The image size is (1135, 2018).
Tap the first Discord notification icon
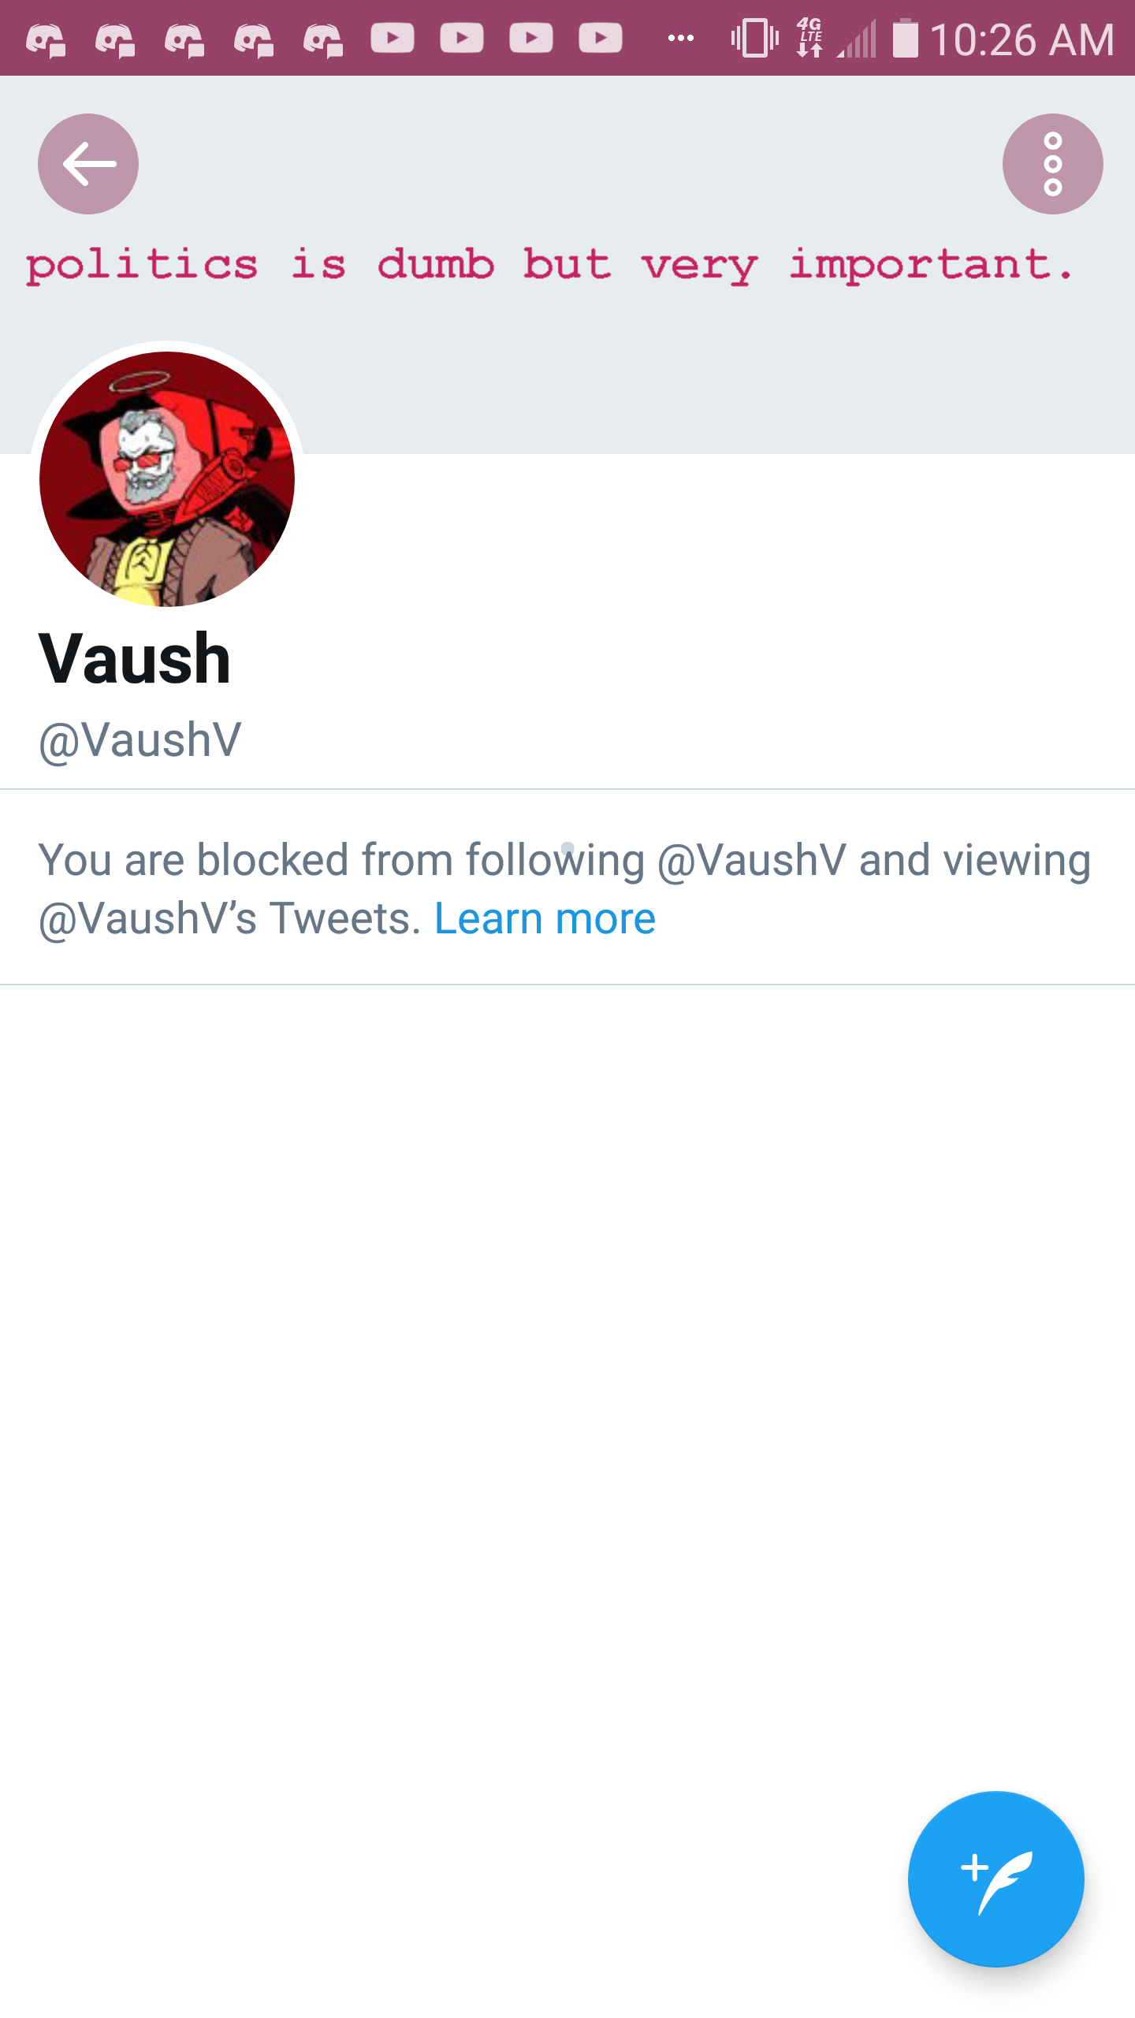[46, 39]
